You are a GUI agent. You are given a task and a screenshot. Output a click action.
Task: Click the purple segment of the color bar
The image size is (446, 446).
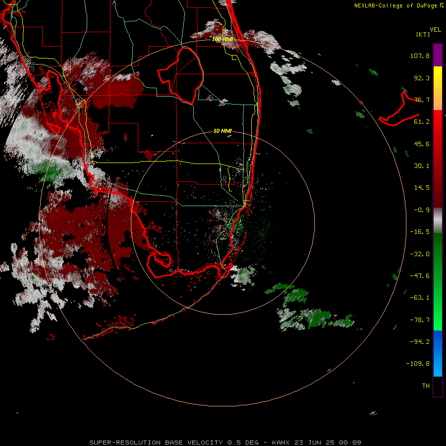[438, 55]
